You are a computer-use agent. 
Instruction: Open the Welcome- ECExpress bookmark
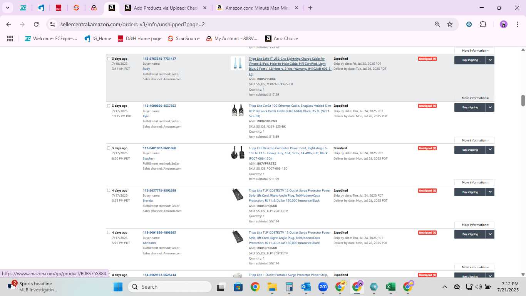(x=51, y=39)
